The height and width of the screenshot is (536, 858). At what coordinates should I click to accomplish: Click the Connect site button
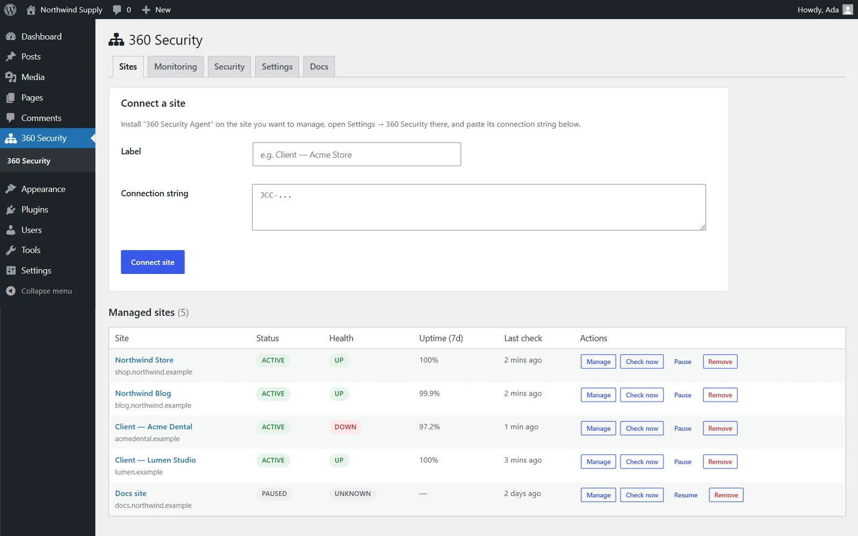[153, 262]
